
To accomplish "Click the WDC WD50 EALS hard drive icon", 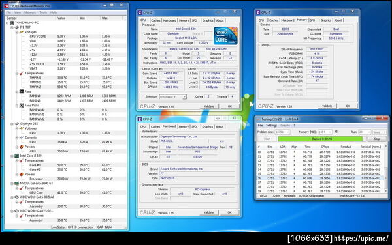I will [x=17, y=197].
